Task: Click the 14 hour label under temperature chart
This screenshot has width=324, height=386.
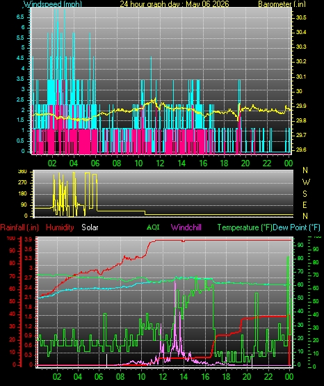Action: 184,377
